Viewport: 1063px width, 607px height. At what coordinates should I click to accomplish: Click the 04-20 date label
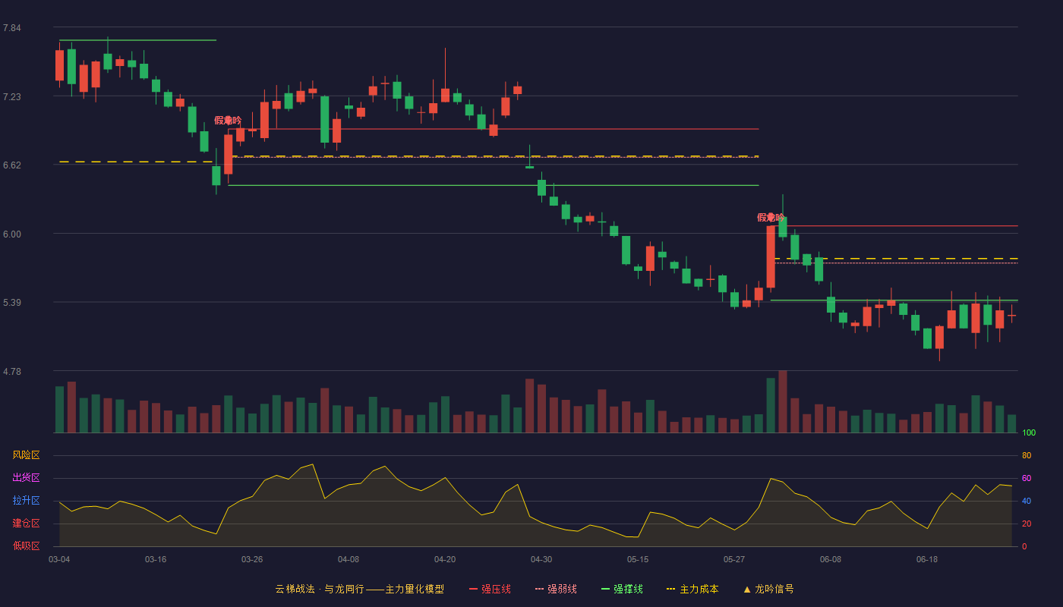[x=445, y=559]
